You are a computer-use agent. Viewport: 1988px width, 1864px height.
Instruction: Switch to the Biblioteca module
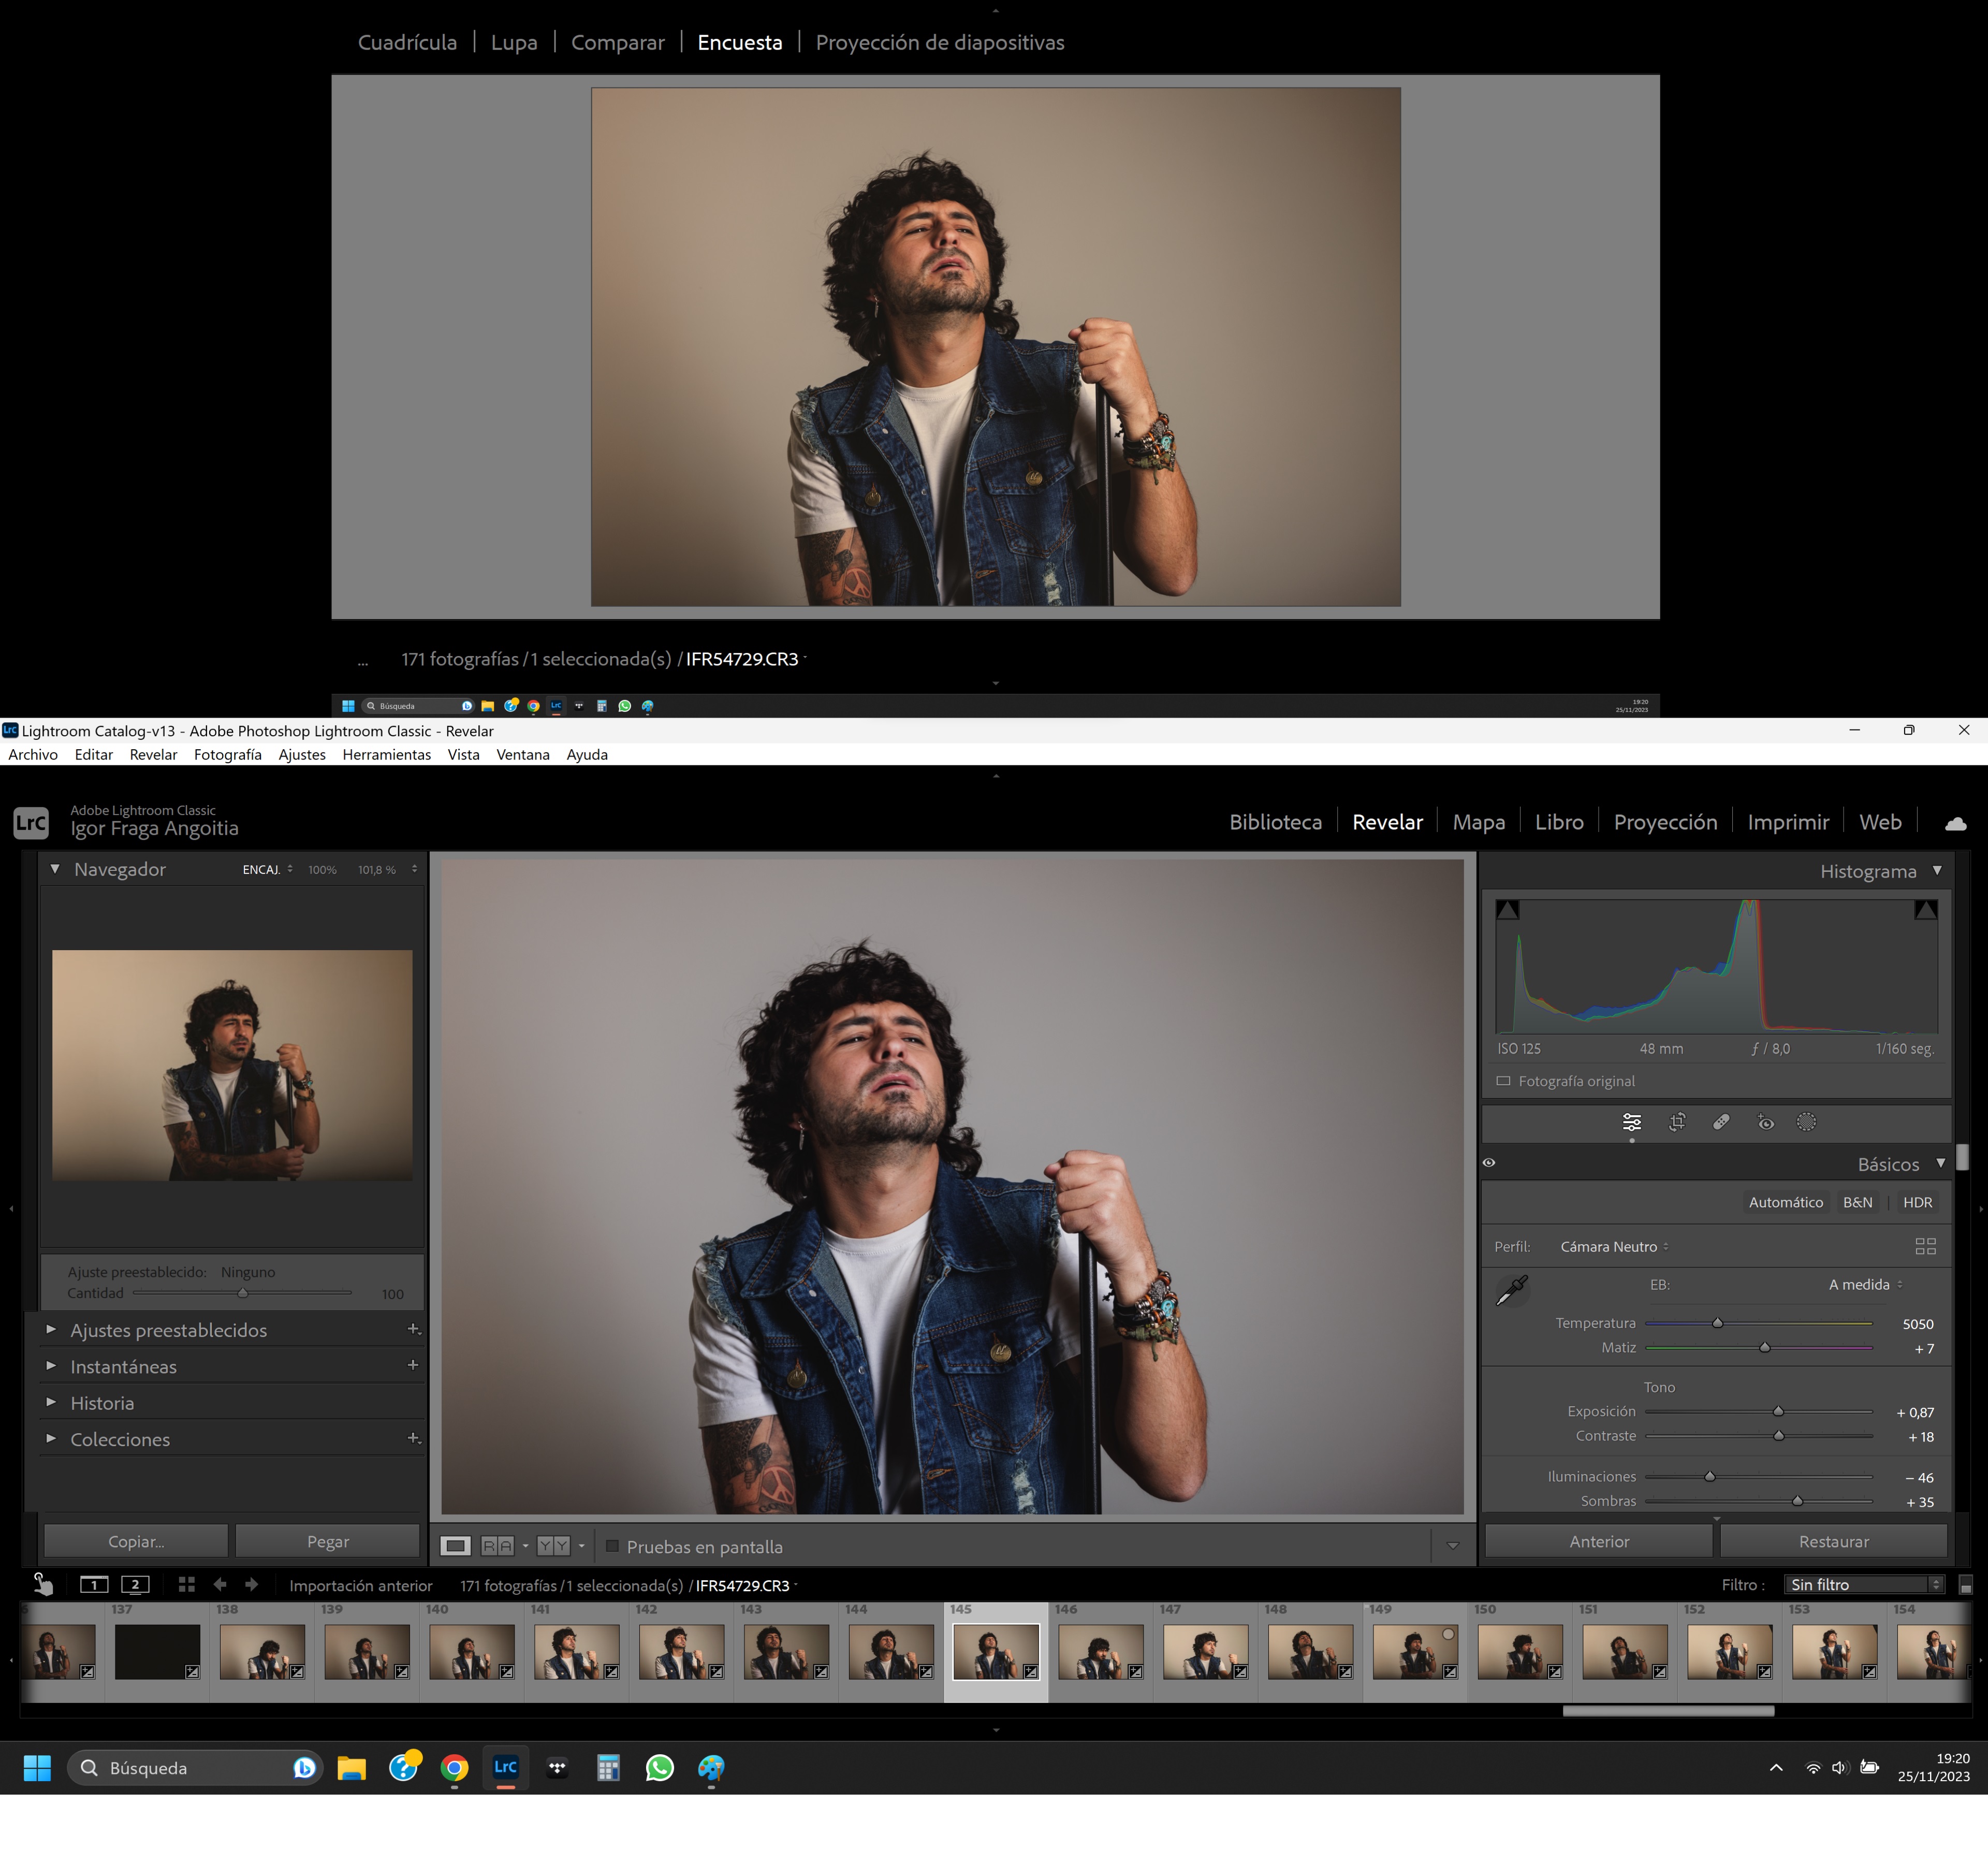point(1276,821)
